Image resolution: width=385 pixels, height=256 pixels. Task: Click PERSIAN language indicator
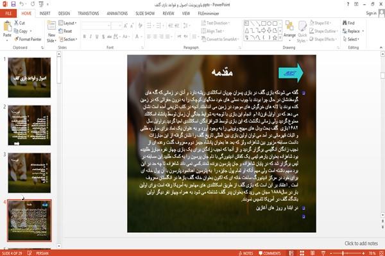tap(42, 253)
